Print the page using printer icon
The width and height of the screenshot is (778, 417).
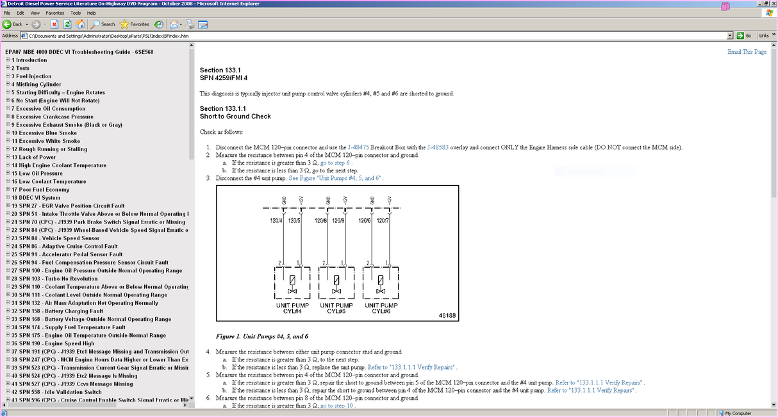(190, 24)
